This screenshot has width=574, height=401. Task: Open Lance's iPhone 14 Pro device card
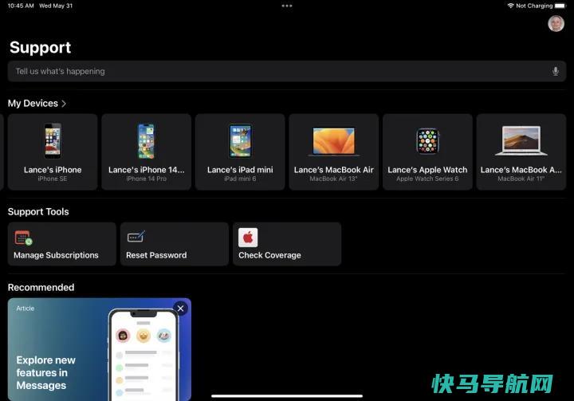pos(147,152)
